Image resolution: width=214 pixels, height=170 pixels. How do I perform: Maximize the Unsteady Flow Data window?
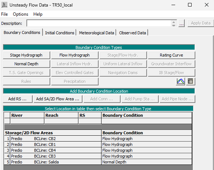pos(190,5)
